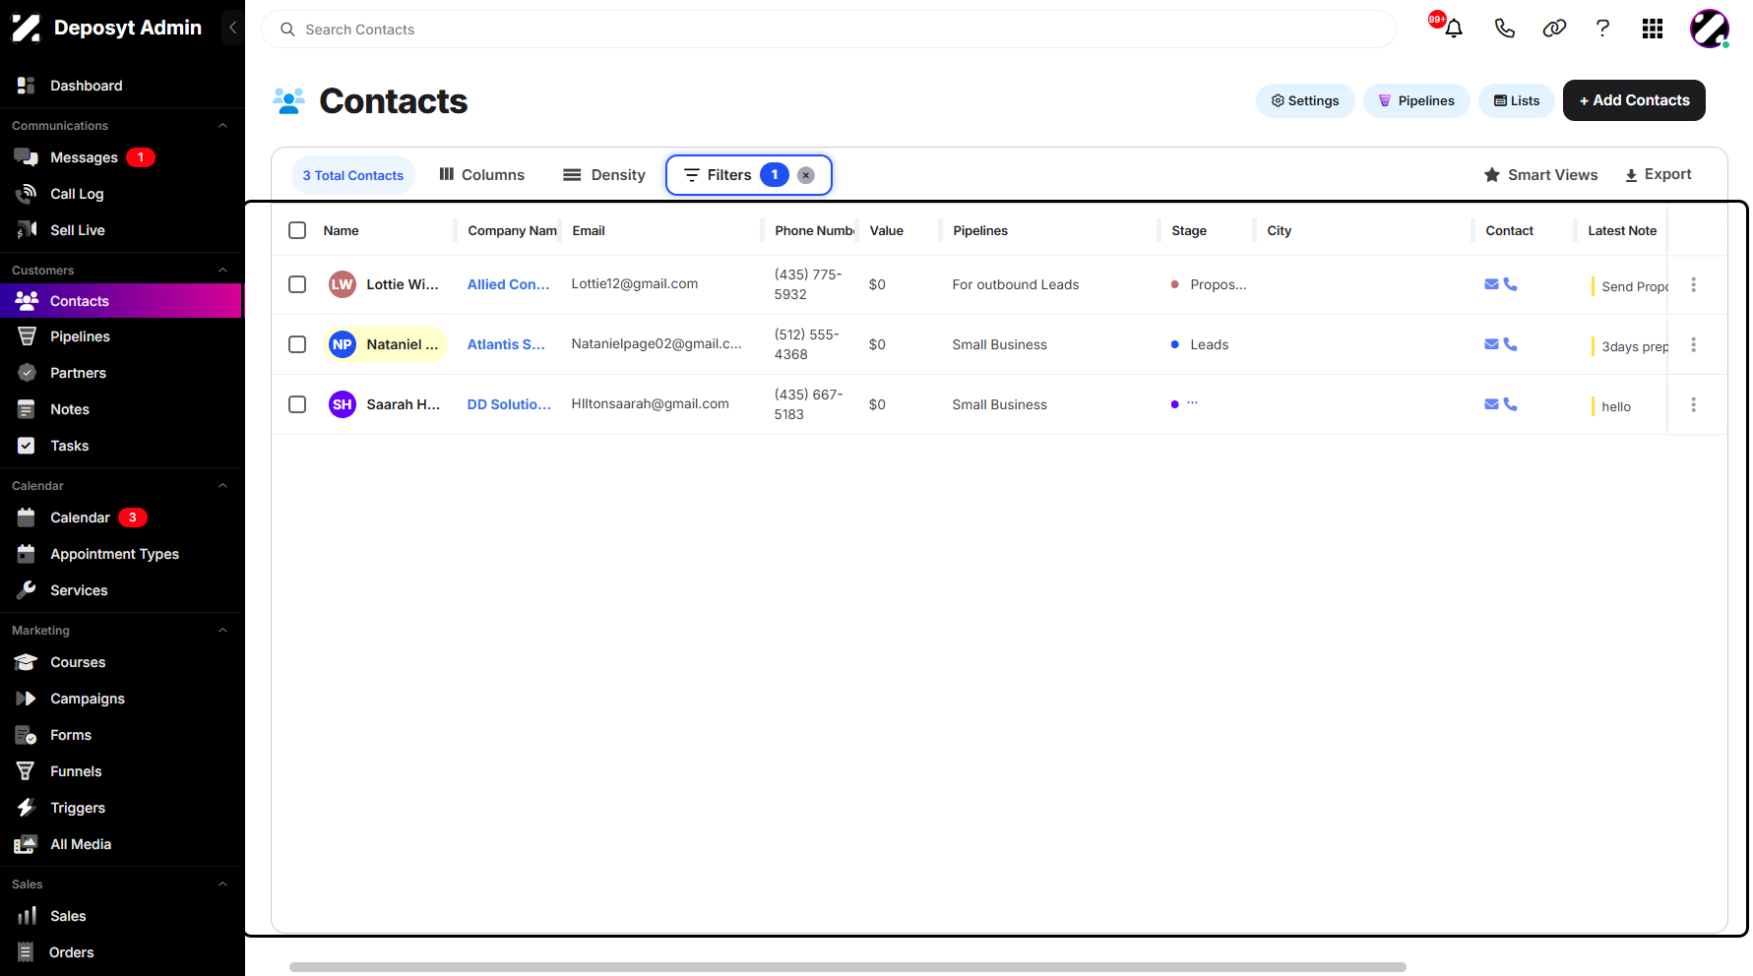Collapse the sidebar with the chevron arrow
Image resolution: width=1753 pixels, height=976 pixels.
(232, 28)
